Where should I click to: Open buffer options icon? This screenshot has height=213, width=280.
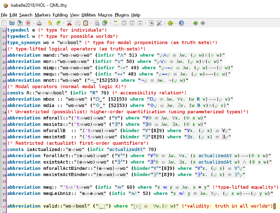pos(151,23)
